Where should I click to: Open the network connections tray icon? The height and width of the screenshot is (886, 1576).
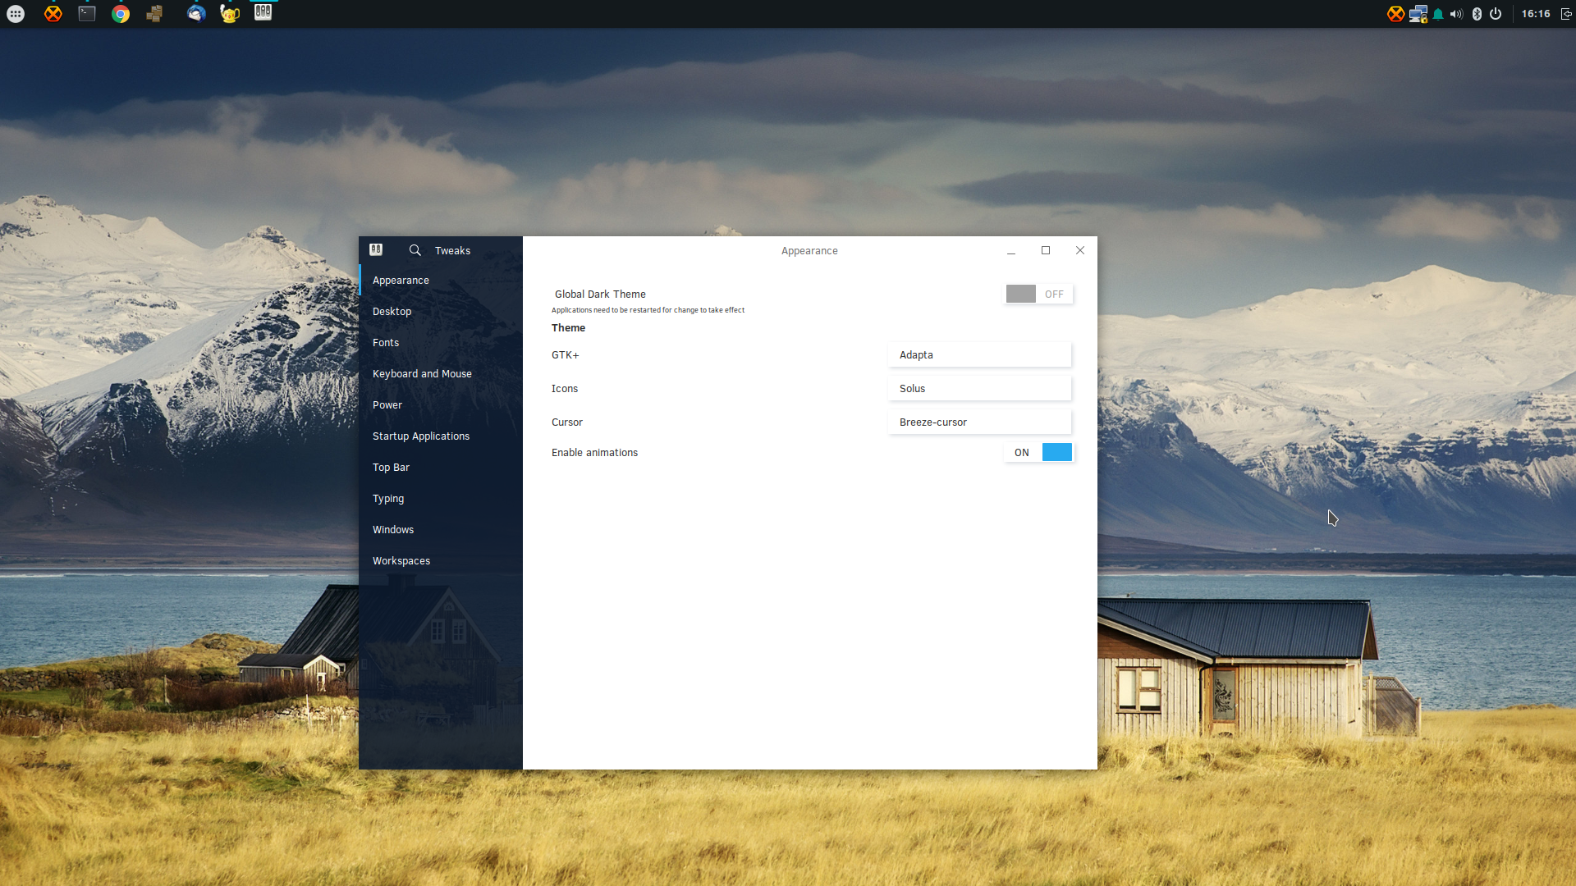coord(1418,14)
